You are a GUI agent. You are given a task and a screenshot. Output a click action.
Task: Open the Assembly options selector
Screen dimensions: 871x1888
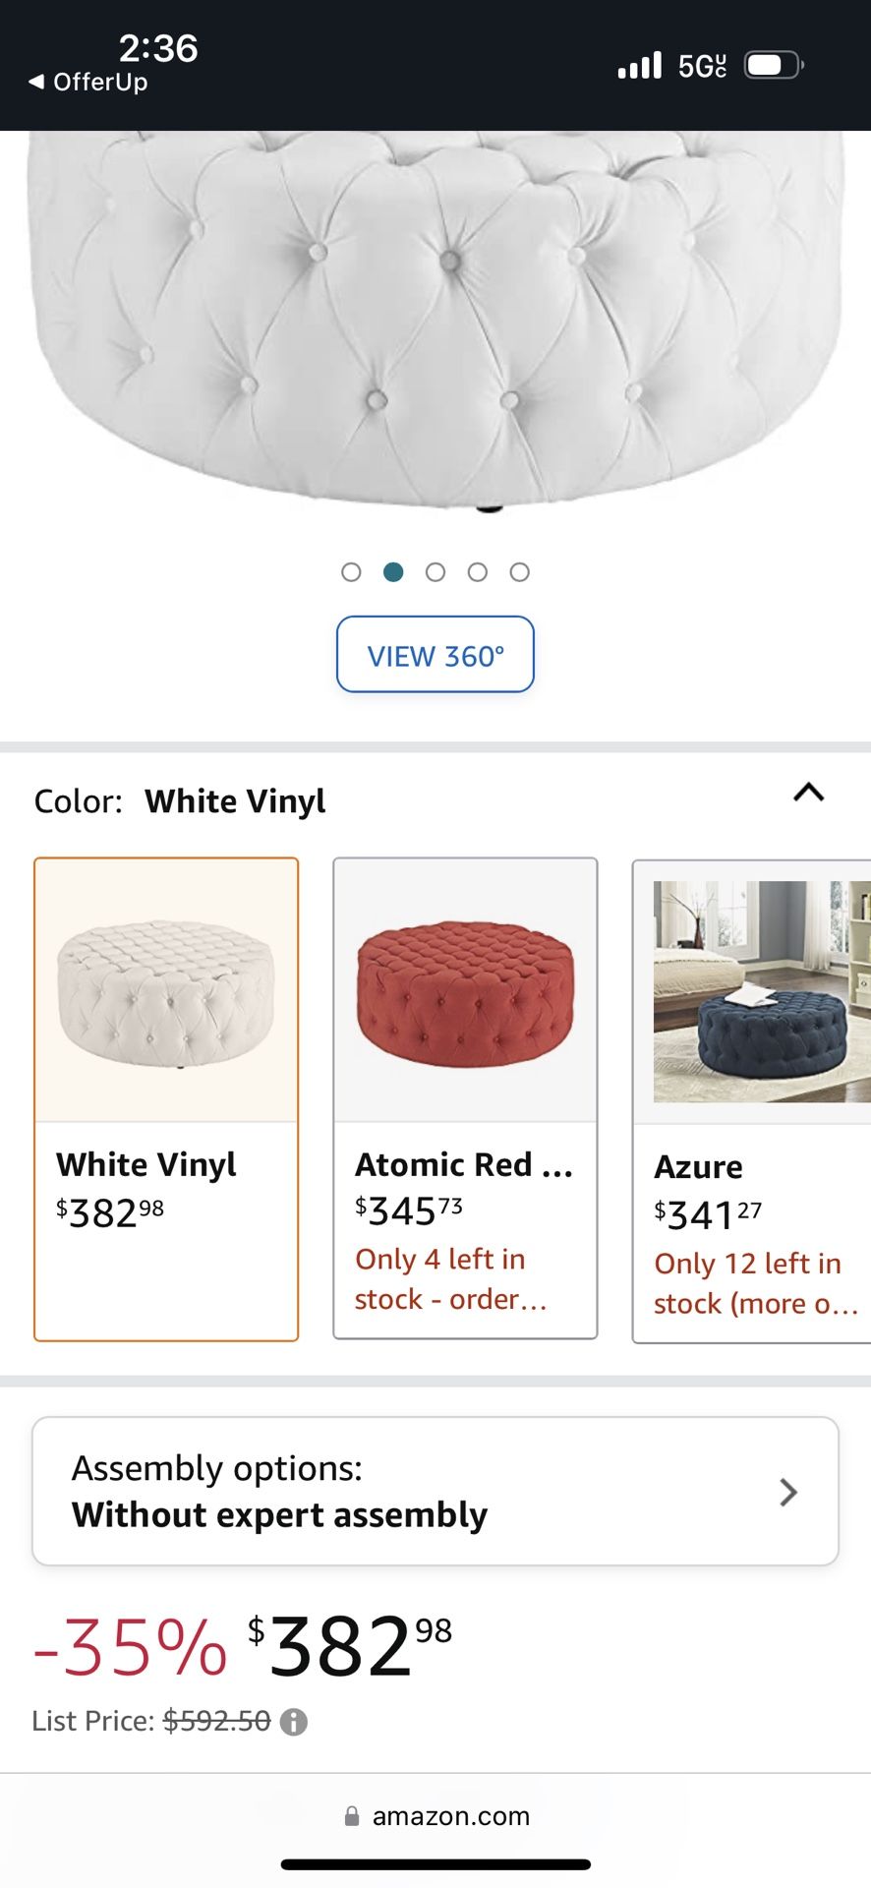tap(435, 1492)
